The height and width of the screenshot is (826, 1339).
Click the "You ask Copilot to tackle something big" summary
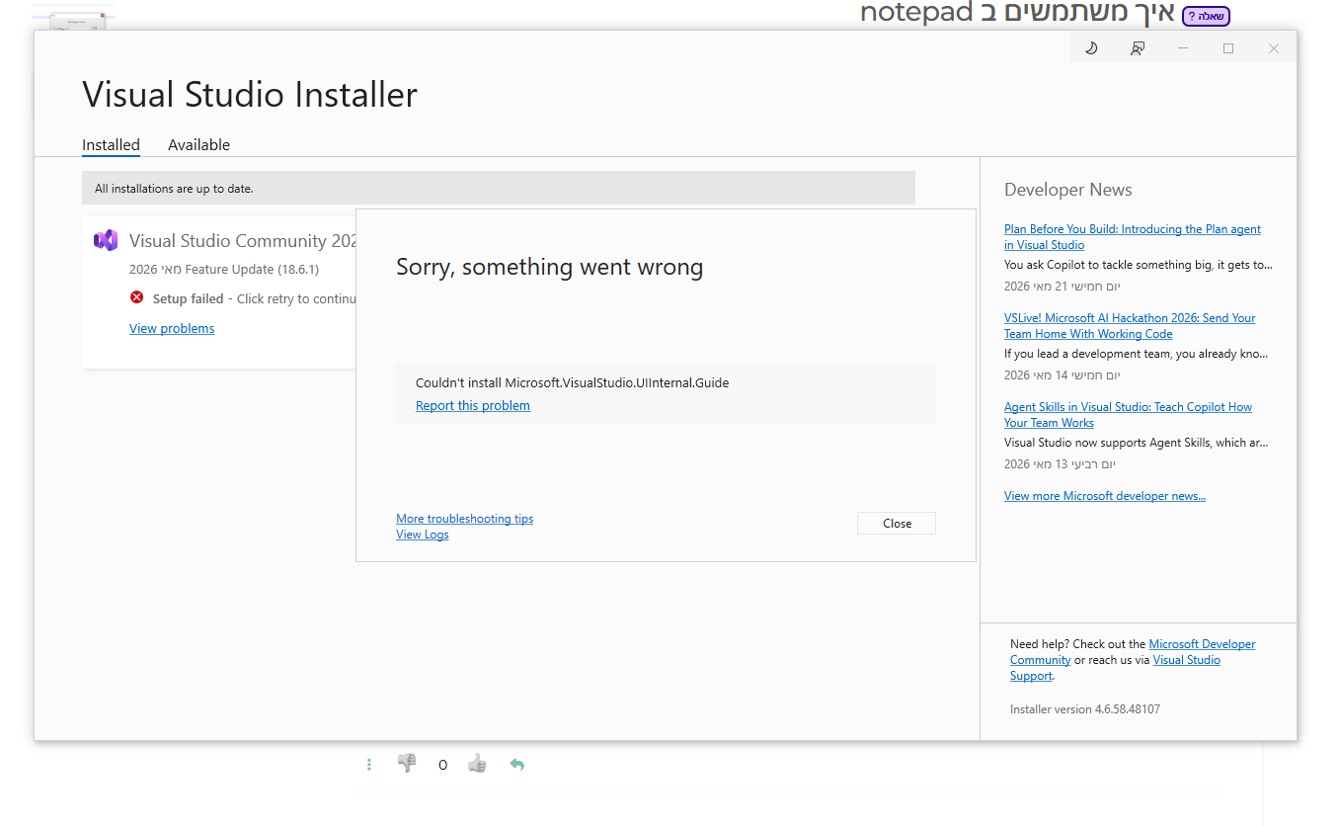click(1139, 265)
